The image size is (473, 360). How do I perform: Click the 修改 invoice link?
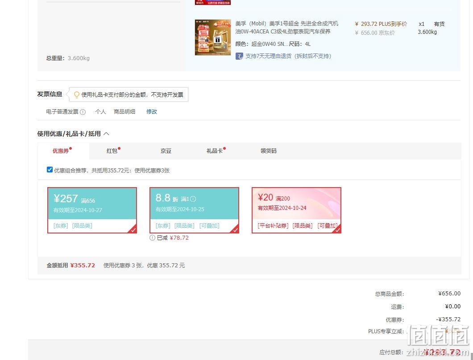tap(152, 111)
